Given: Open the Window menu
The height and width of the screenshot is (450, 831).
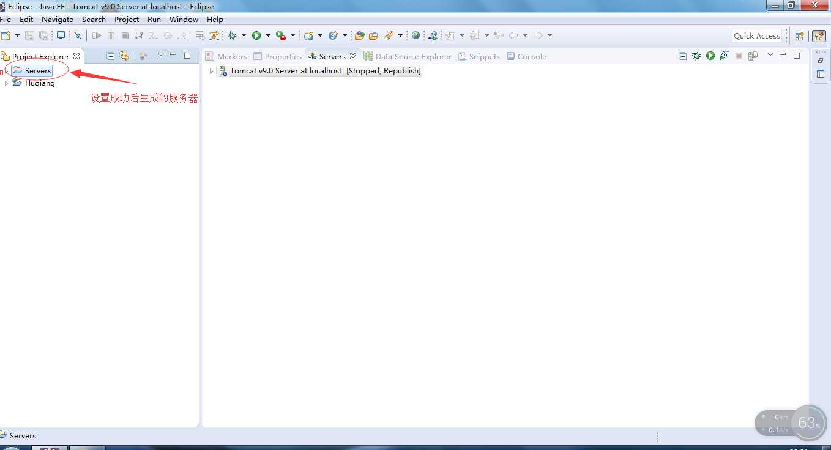Looking at the screenshot, I should pyautogui.click(x=184, y=20).
